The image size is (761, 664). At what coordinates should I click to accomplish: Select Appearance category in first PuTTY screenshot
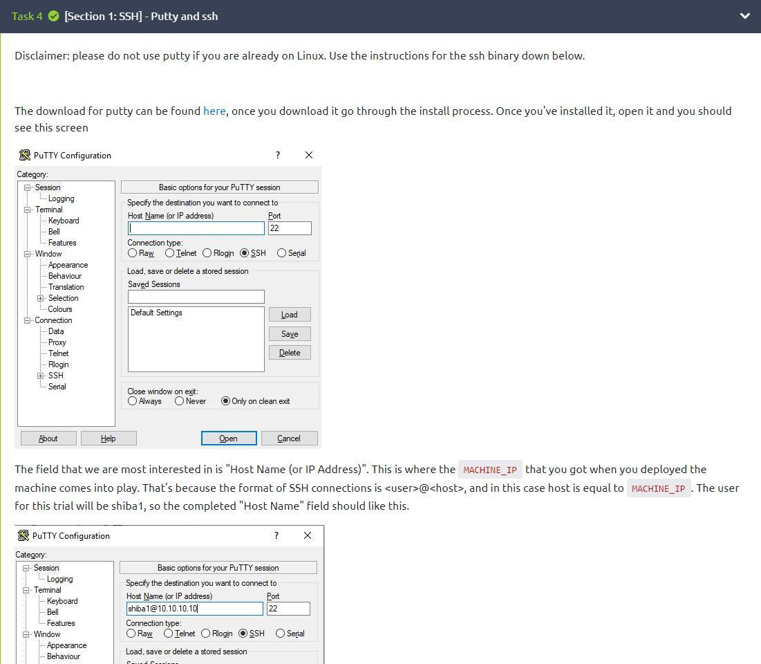[68, 265]
